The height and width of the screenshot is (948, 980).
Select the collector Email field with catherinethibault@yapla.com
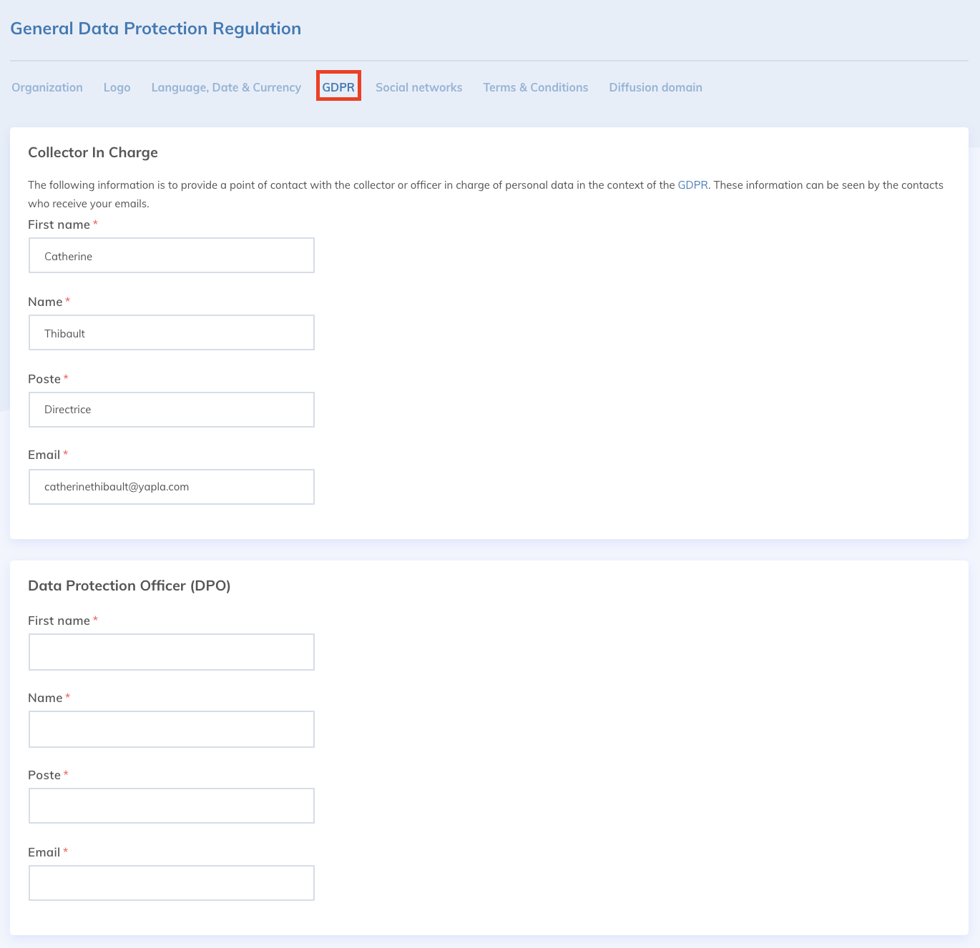pyautogui.click(x=172, y=487)
